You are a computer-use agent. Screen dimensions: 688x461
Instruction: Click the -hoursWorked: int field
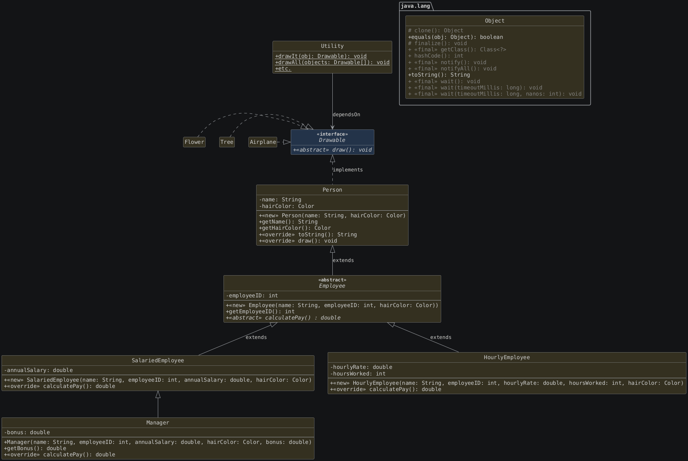coord(358,374)
